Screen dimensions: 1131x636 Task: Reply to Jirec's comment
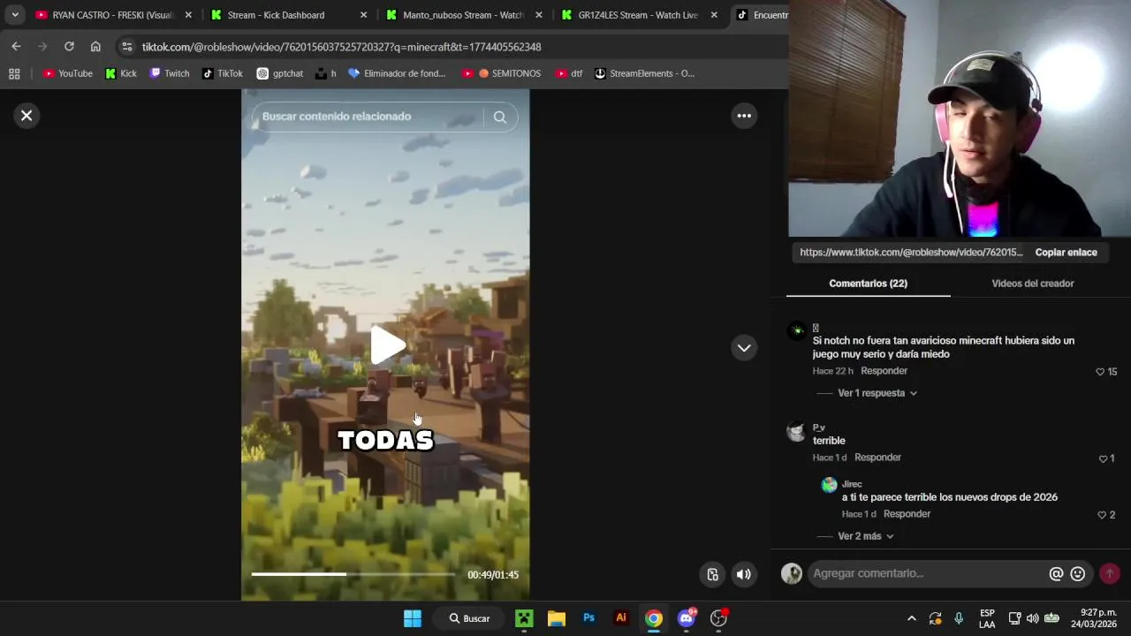(907, 514)
